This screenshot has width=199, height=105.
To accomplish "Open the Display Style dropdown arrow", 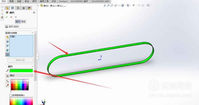I will coord(131,5).
